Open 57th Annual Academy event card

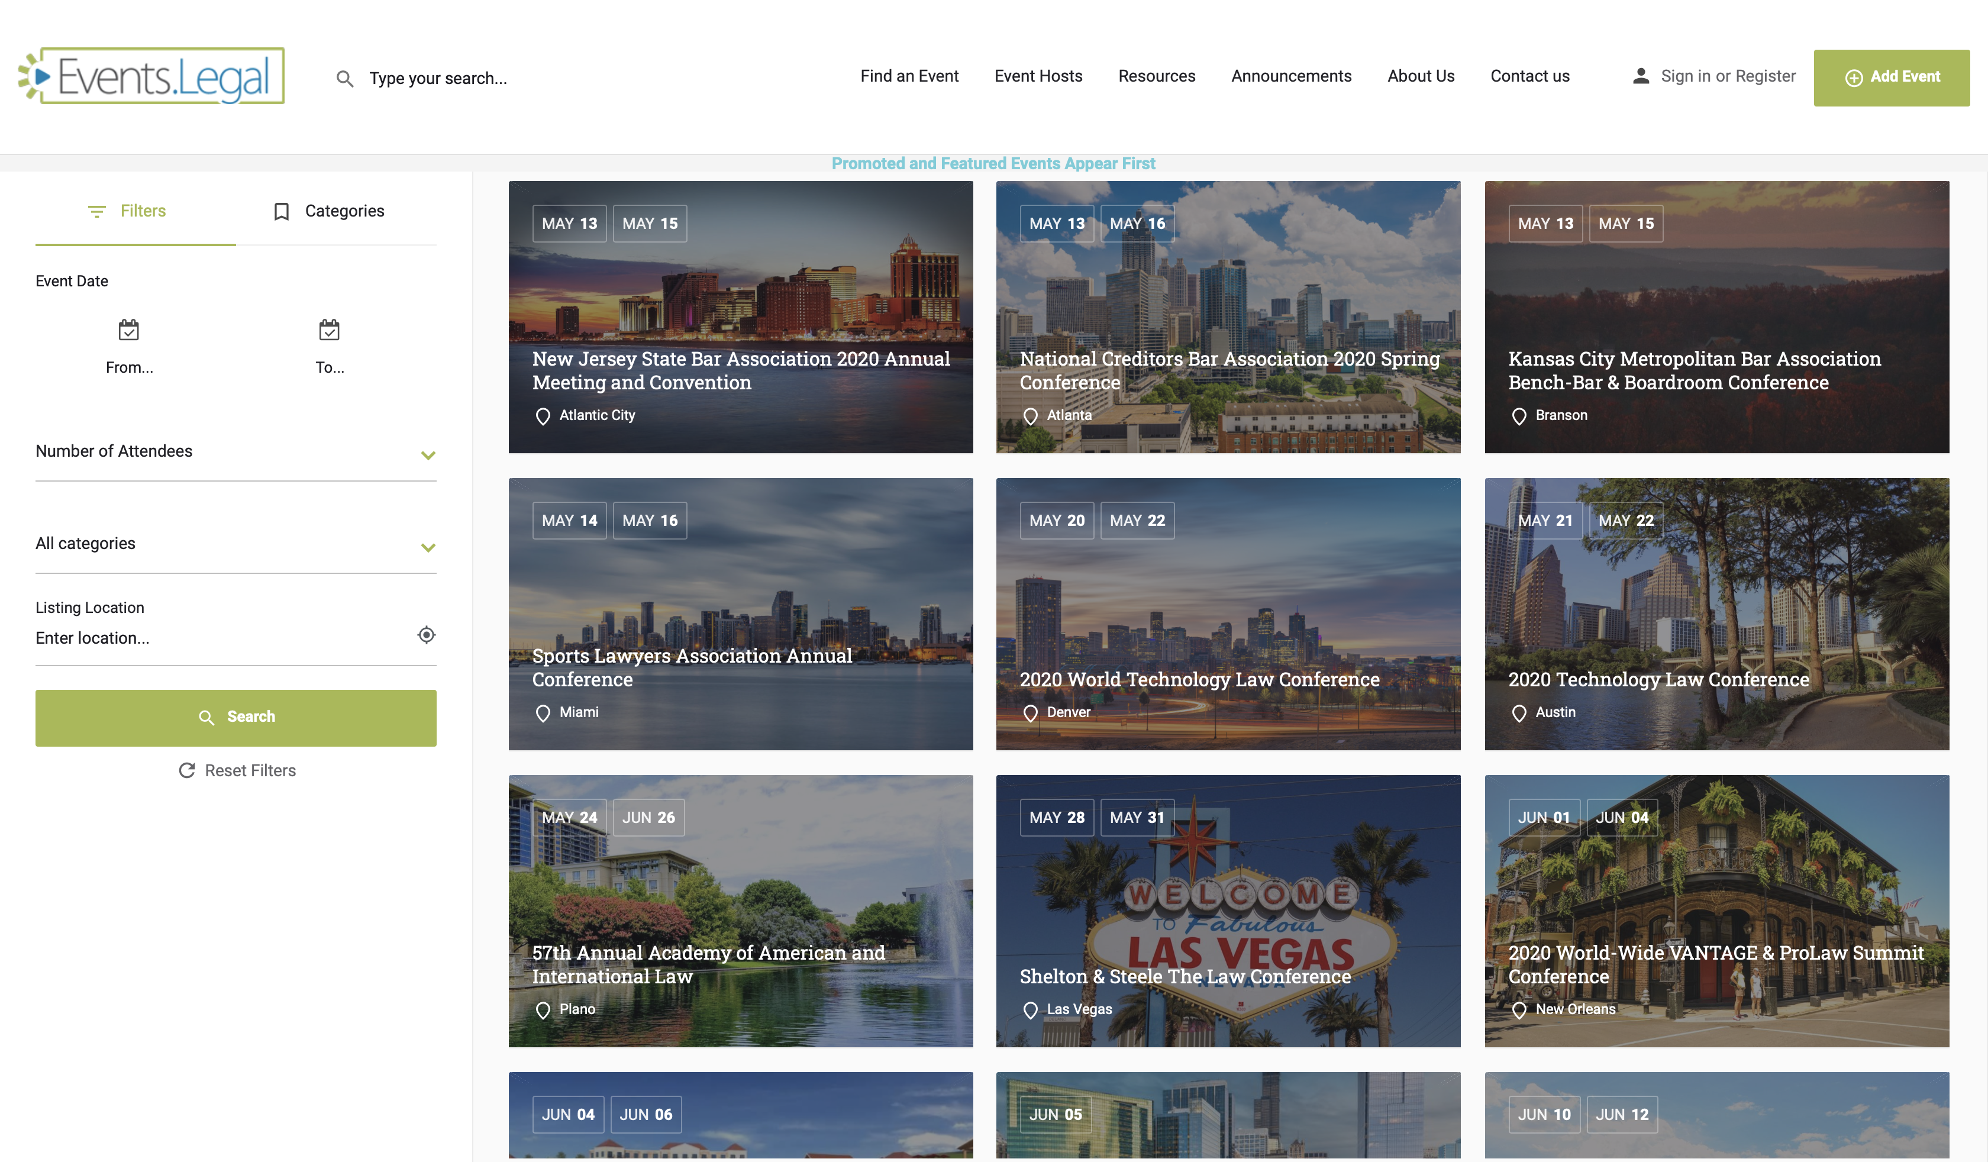pos(740,911)
